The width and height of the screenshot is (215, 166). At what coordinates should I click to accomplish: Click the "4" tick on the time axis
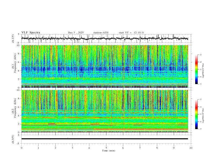point(89,148)
